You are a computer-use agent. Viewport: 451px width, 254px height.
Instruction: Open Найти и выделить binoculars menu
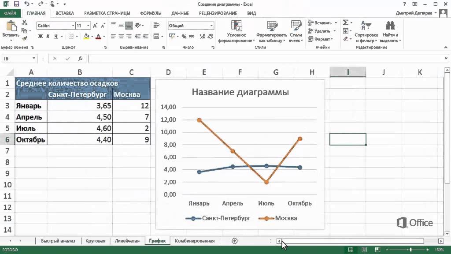pyautogui.click(x=390, y=32)
